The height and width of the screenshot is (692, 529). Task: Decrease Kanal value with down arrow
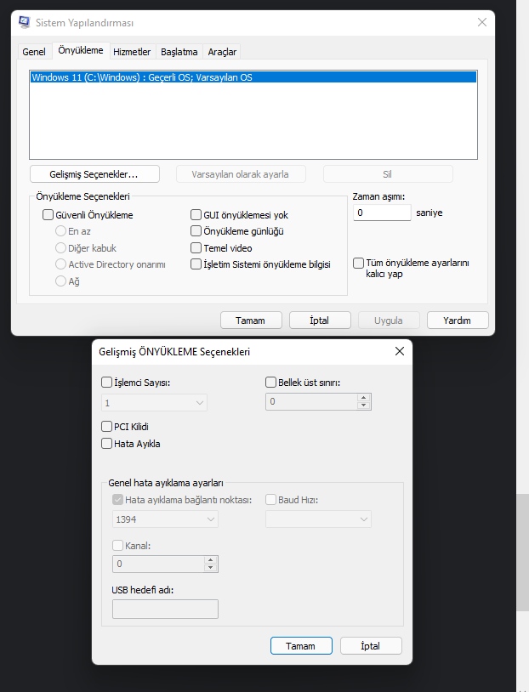pos(211,568)
